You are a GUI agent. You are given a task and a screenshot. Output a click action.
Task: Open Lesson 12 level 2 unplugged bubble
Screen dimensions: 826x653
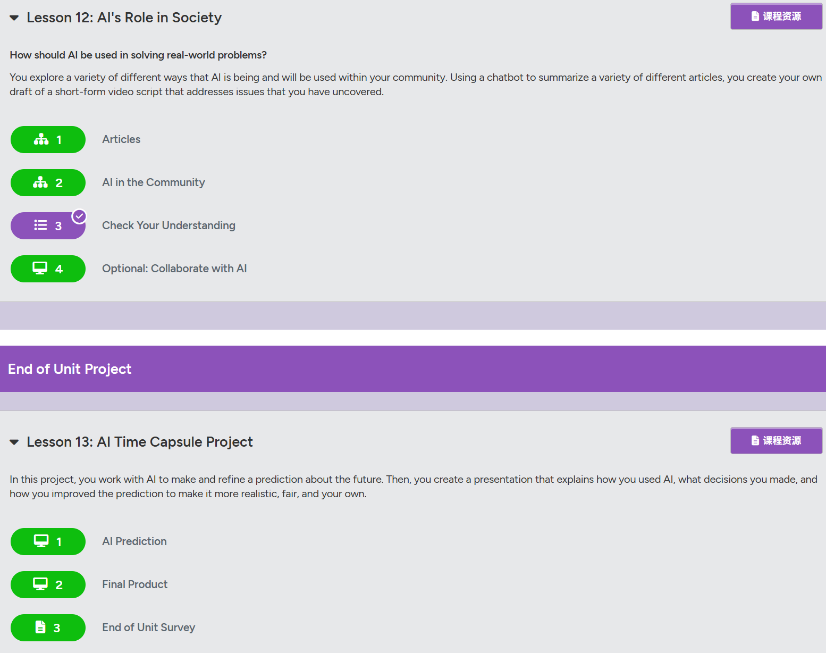pyautogui.click(x=48, y=182)
